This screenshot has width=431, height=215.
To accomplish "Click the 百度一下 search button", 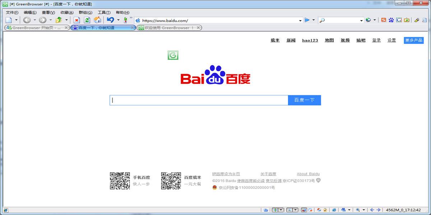I will click(x=304, y=100).
